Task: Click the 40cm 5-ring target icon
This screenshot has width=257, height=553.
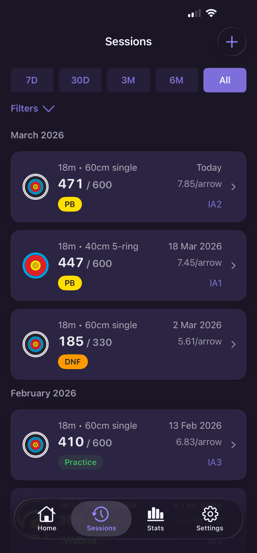Action: (35, 265)
